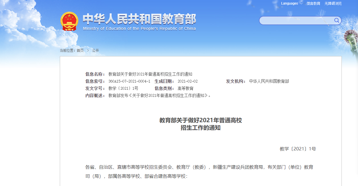The width and height of the screenshot is (358, 186).
Task: Select the summary text 教育部发布《关于做好...》
Action: (160, 95)
